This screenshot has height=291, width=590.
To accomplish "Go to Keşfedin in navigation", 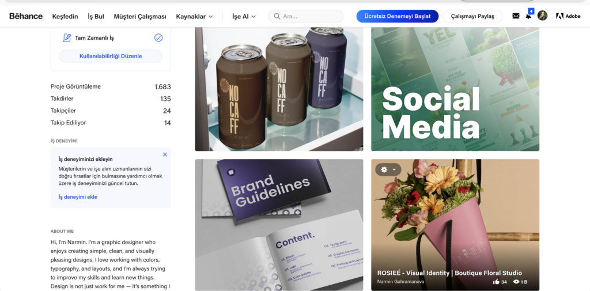I will 65,17.
